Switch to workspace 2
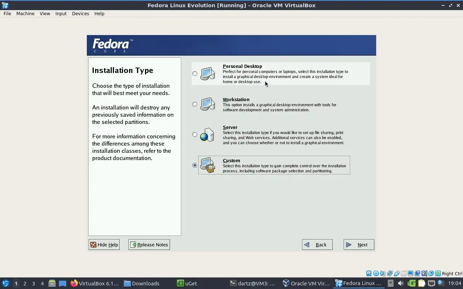The height and width of the screenshot is (289, 463). (25, 284)
